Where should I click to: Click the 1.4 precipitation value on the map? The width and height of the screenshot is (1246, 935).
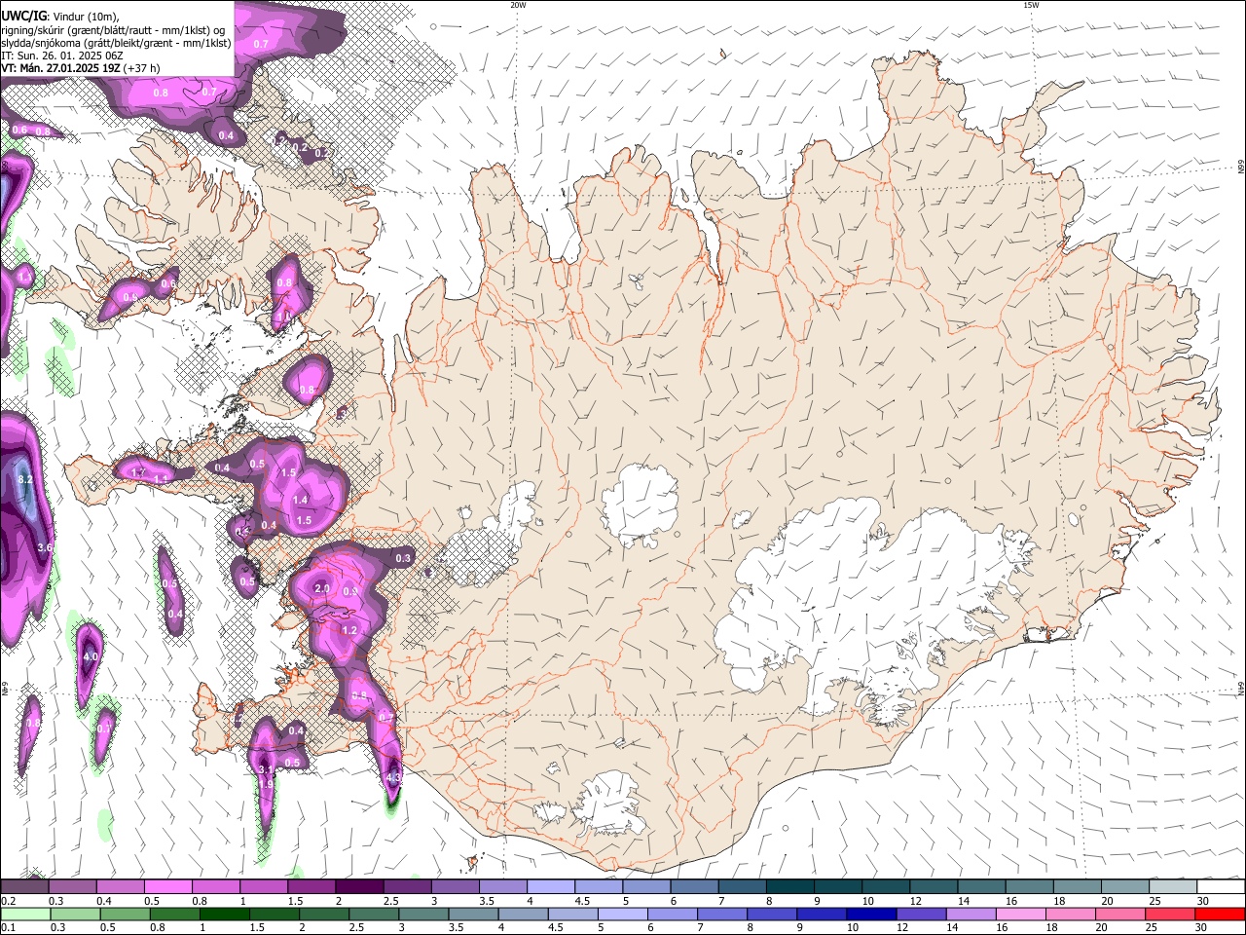click(x=300, y=500)
